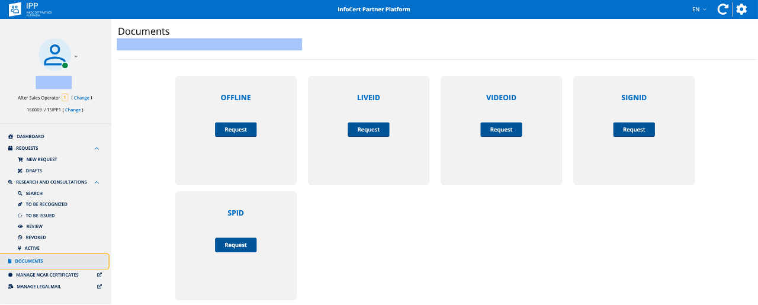
Task: Click the orange role badge icon
Action: point(65,98)
